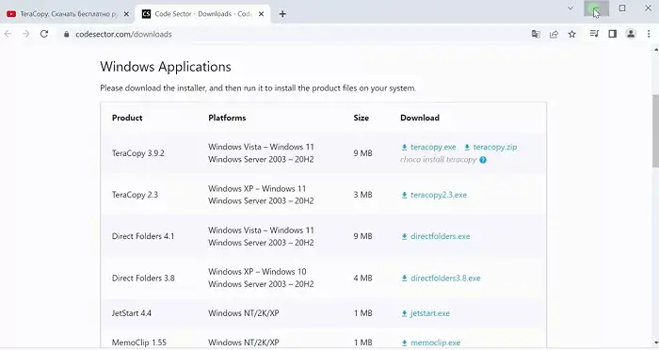659x350 pixels.
Task: Reload the current page
Action: click(44, 34)
